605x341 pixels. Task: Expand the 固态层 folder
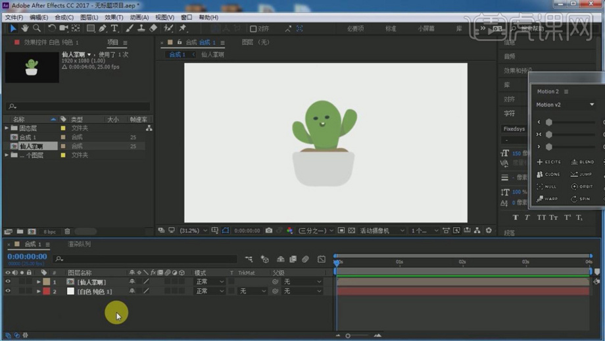pyautogui.click(x=7, y=128)
